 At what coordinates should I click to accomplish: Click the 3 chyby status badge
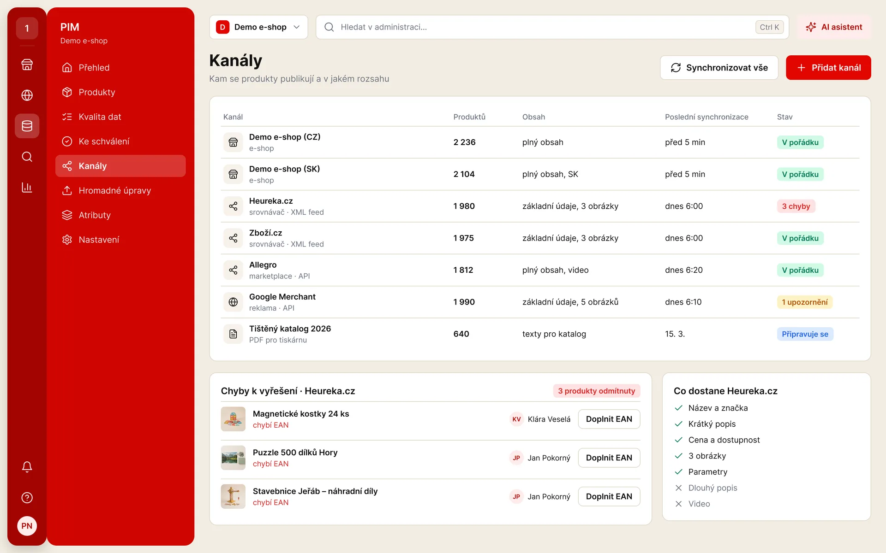[796, 206]
